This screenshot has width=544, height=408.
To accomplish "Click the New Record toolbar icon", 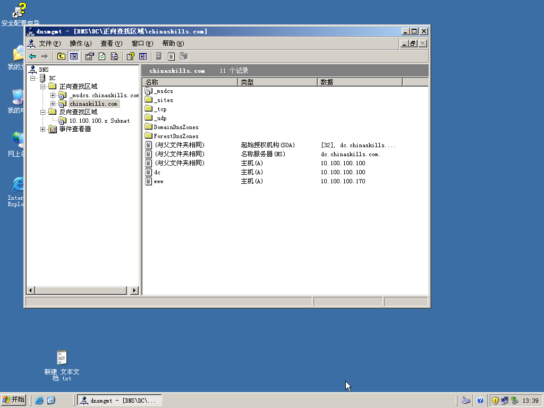I will pyautogui.click(x=171, y=56).
